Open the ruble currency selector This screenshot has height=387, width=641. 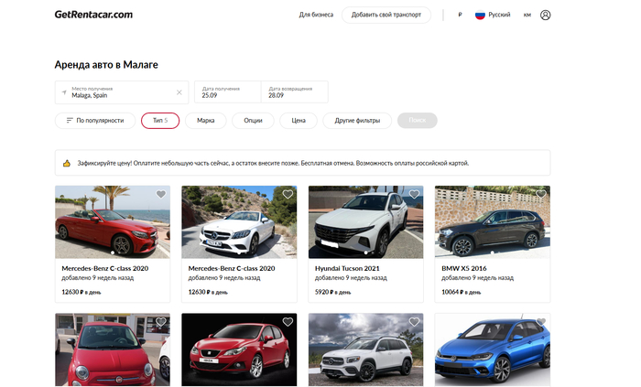pos(459,15)
